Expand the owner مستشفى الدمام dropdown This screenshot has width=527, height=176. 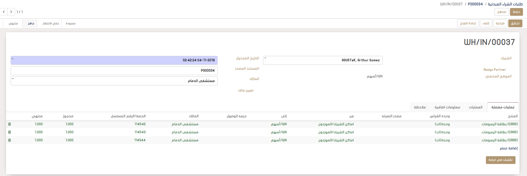(x=13, y=79)
